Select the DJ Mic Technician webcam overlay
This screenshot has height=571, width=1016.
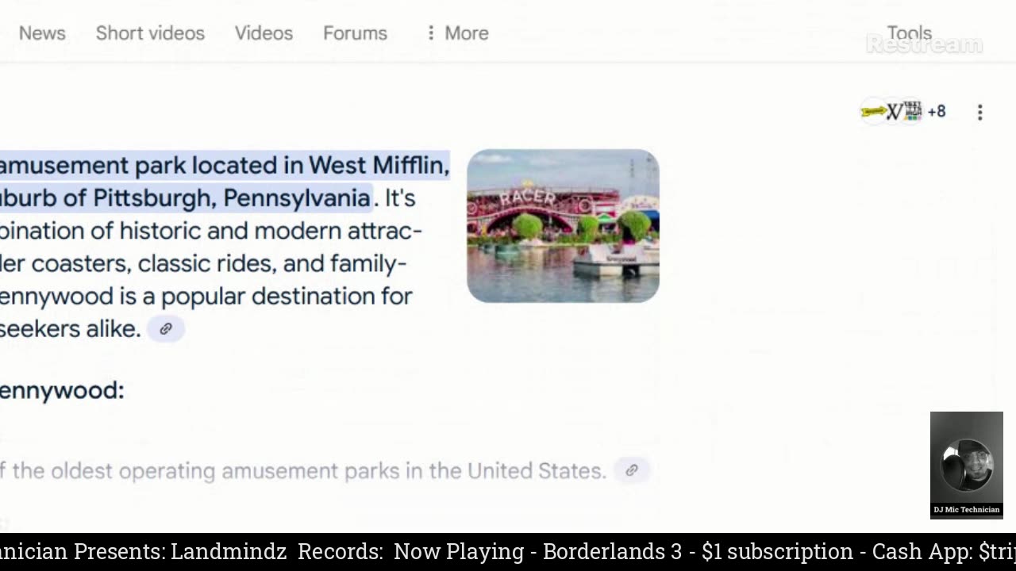967,465
